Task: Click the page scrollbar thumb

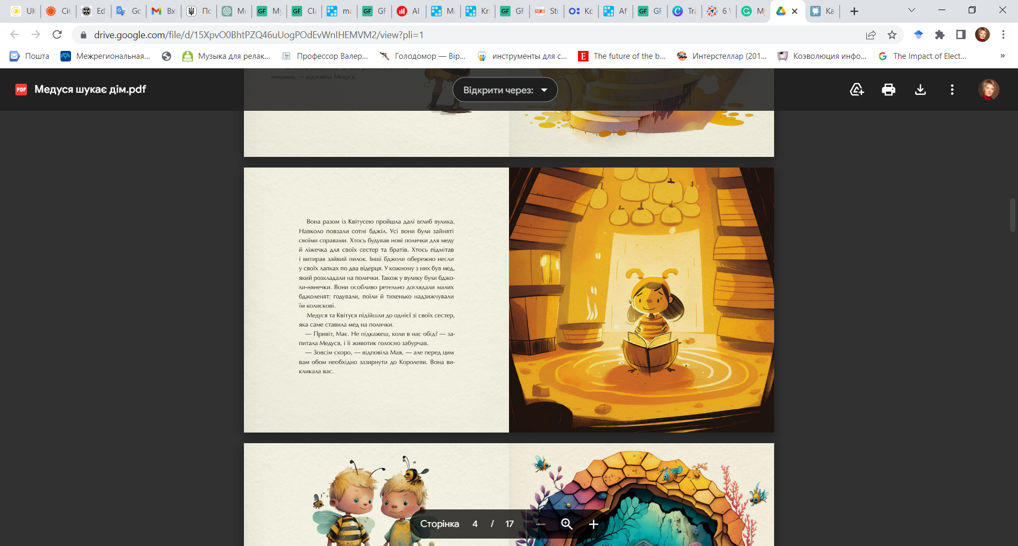Action: [x=1012, y=215]
